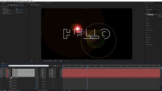Click the Flare Center stopwatch
162x91 pixels.
[x=3, y=10]
